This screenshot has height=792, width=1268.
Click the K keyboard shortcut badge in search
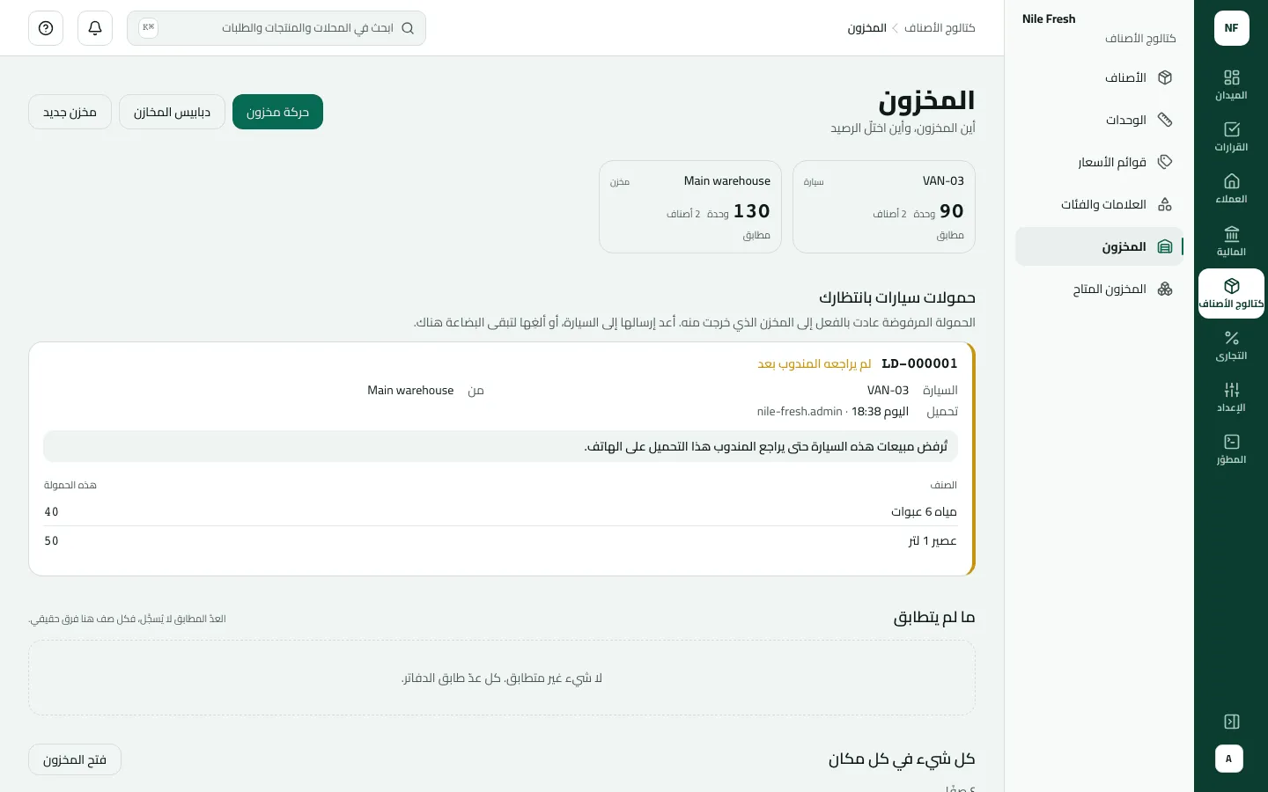148,28
